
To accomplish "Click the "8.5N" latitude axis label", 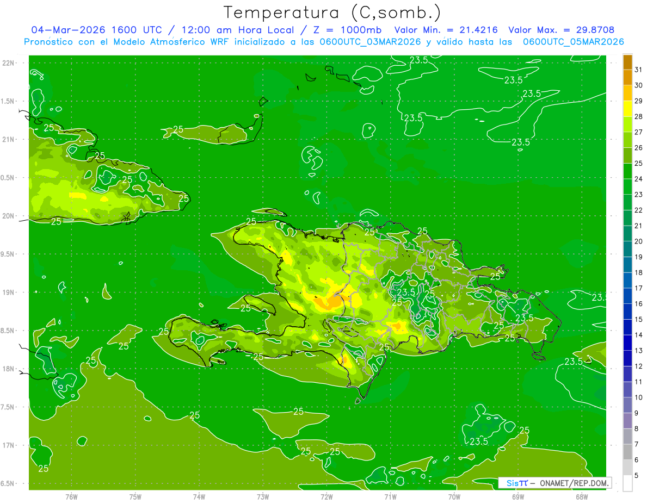I will click(8, 331).
